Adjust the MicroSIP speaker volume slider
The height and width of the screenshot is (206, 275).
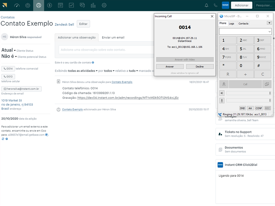click(x=248, y=93)
